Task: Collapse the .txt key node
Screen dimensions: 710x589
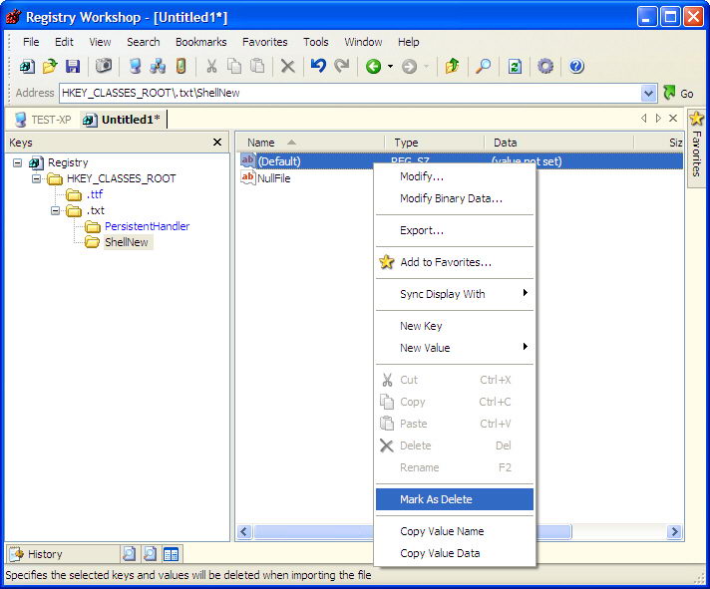Action: point(56,210)
